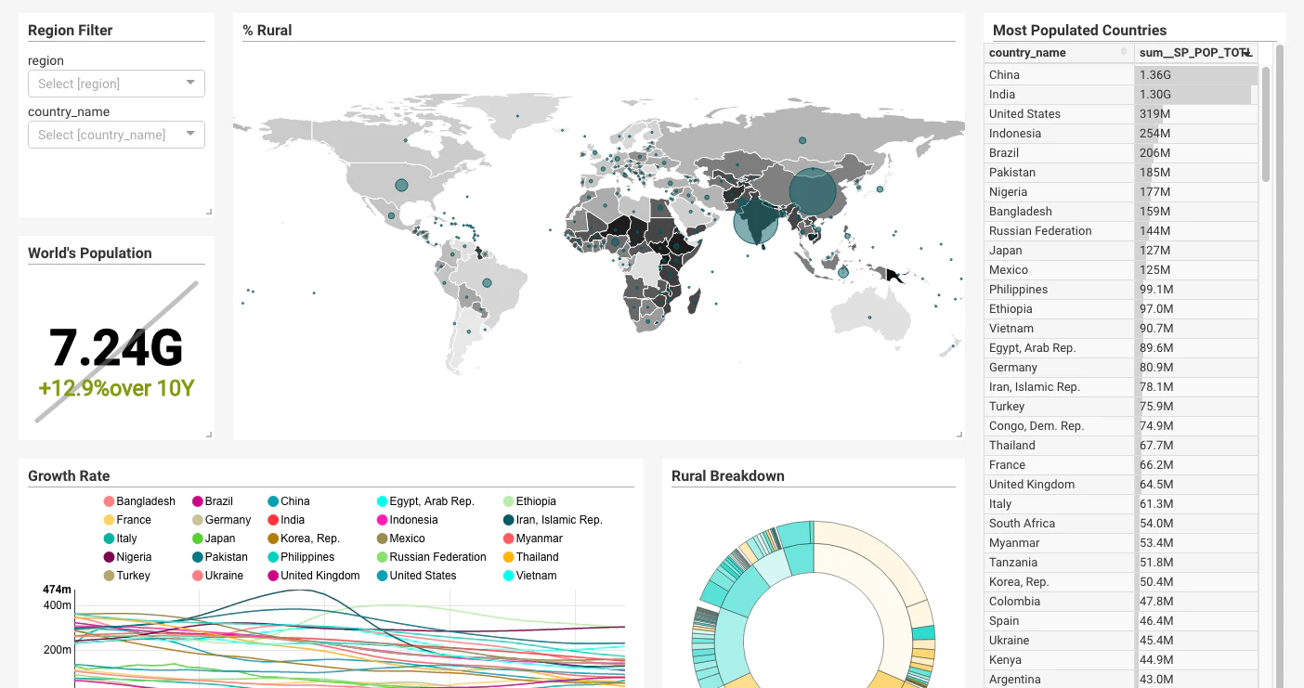Click the India bubble on the map
This screenshot has width=1304, height=688.
(756, 221)
